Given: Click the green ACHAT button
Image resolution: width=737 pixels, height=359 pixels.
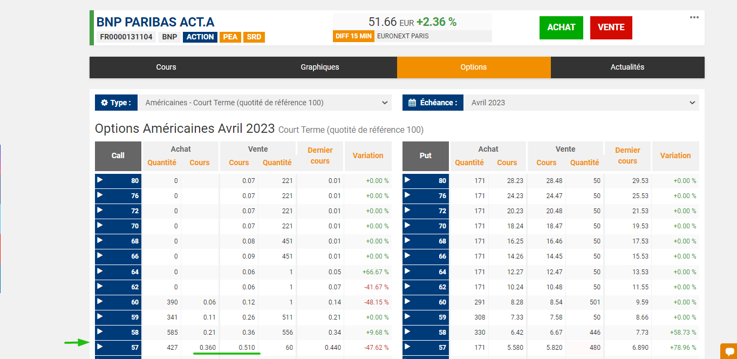Looking at the screenshot, I should [561, 28].
